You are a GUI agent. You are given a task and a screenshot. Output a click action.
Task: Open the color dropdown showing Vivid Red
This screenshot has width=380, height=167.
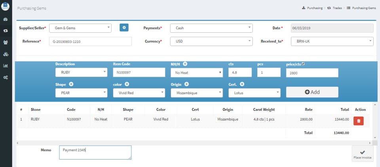tap(139, 93)
